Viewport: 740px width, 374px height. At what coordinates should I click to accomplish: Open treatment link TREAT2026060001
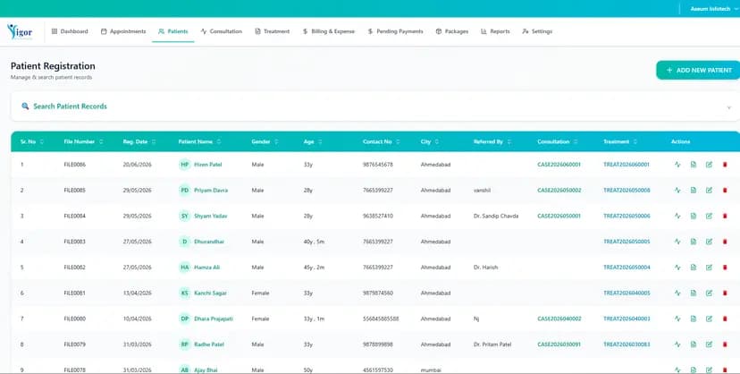626,165
